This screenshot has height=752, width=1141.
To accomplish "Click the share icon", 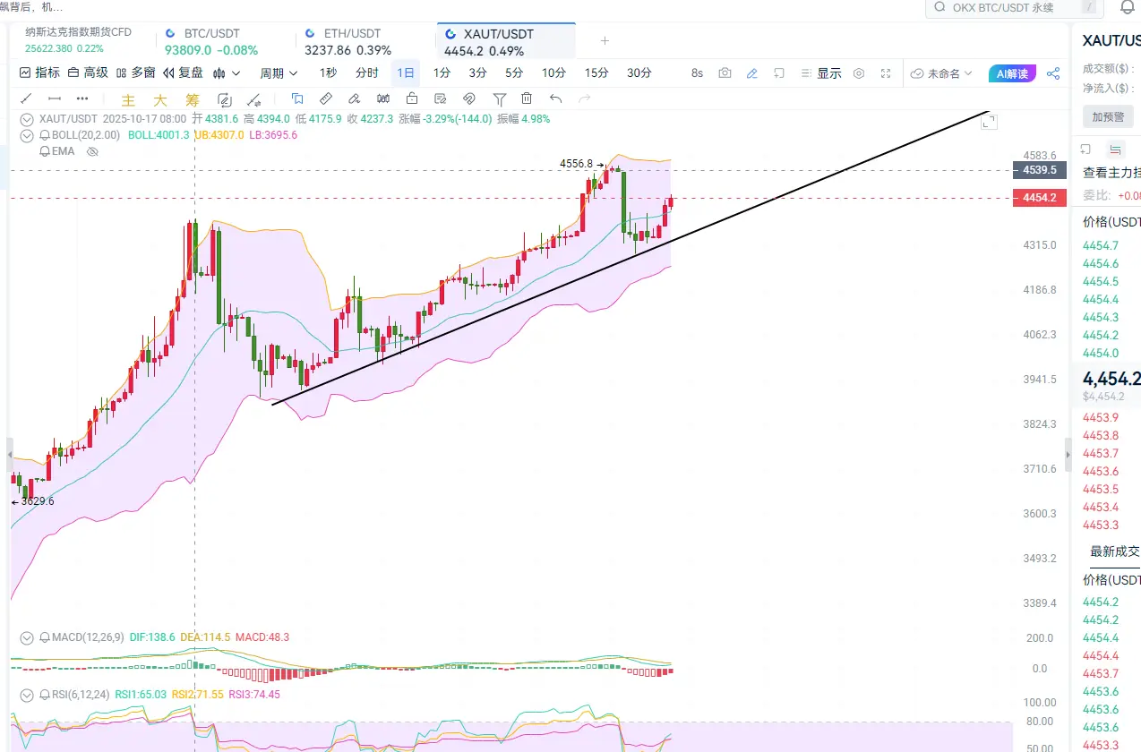I will click(x=1053, y=73).
